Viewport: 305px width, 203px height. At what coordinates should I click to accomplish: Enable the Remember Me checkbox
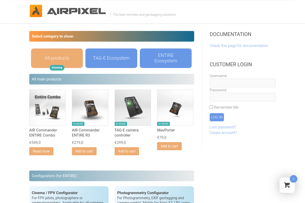click(x=211, y=107)
